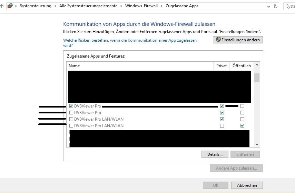Open the address bar history dropdown arrow
Viewport: 295px width, 193px height.
[x=269, y=7]
